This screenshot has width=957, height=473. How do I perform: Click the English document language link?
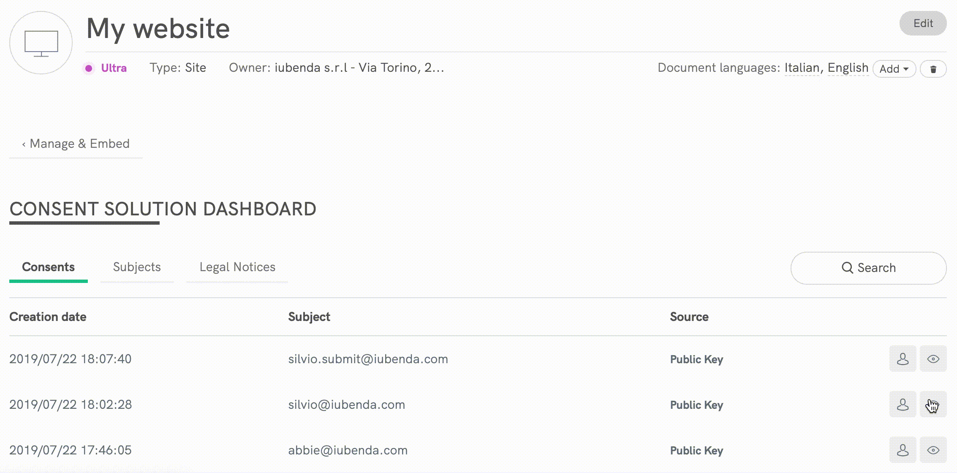click(x=848, y=68)
